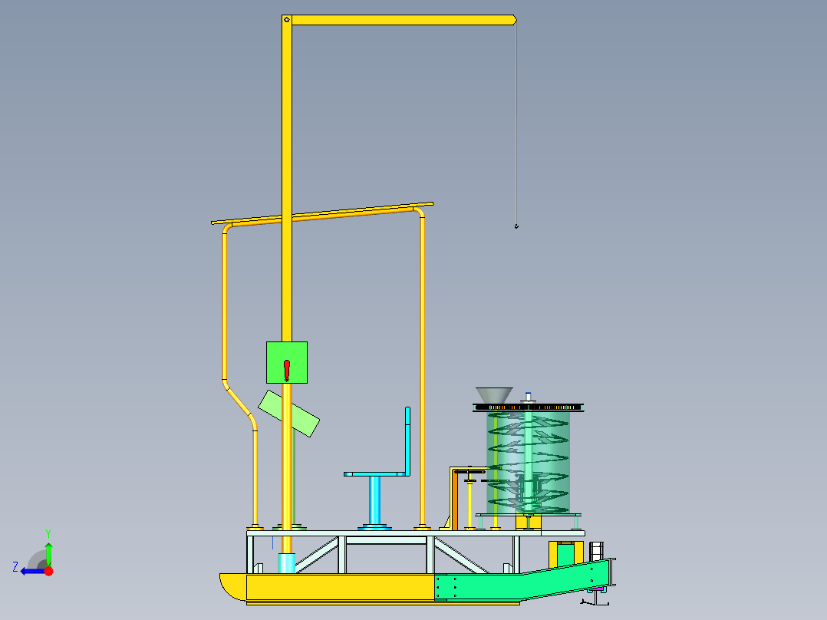Click the blue Z axis arrow of the triad
Image resolution: width=827 pixels, height=620 pixels.
click(x=31, y=572)
